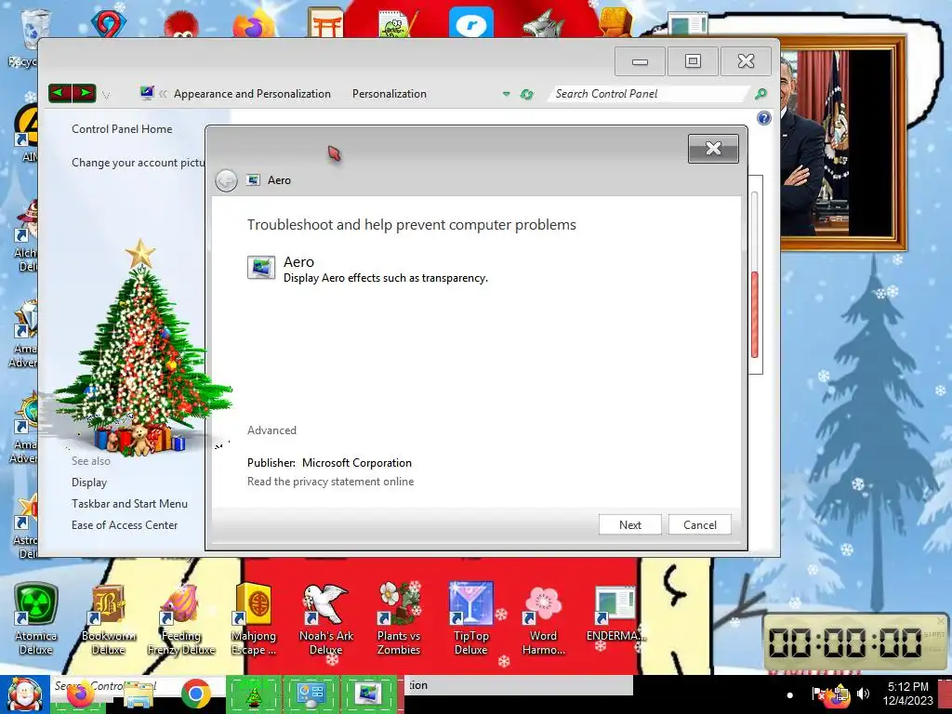
Task: Switch to Control Panel taskbar button
Action: [x=311, y=694]
